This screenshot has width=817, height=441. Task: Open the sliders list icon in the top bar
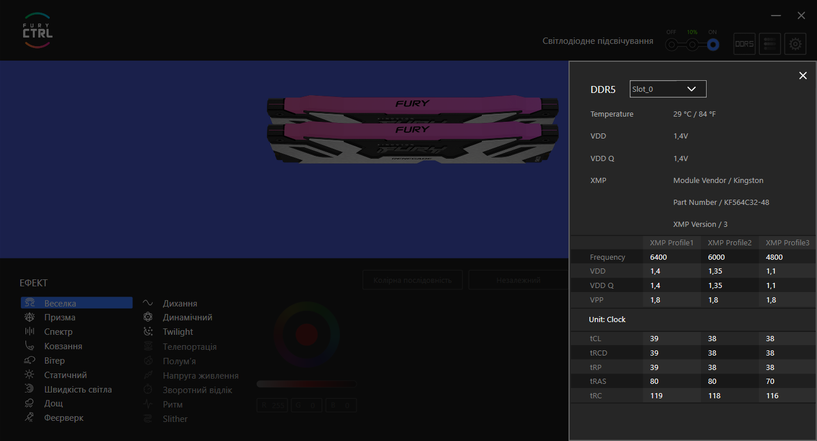point(770,44)
